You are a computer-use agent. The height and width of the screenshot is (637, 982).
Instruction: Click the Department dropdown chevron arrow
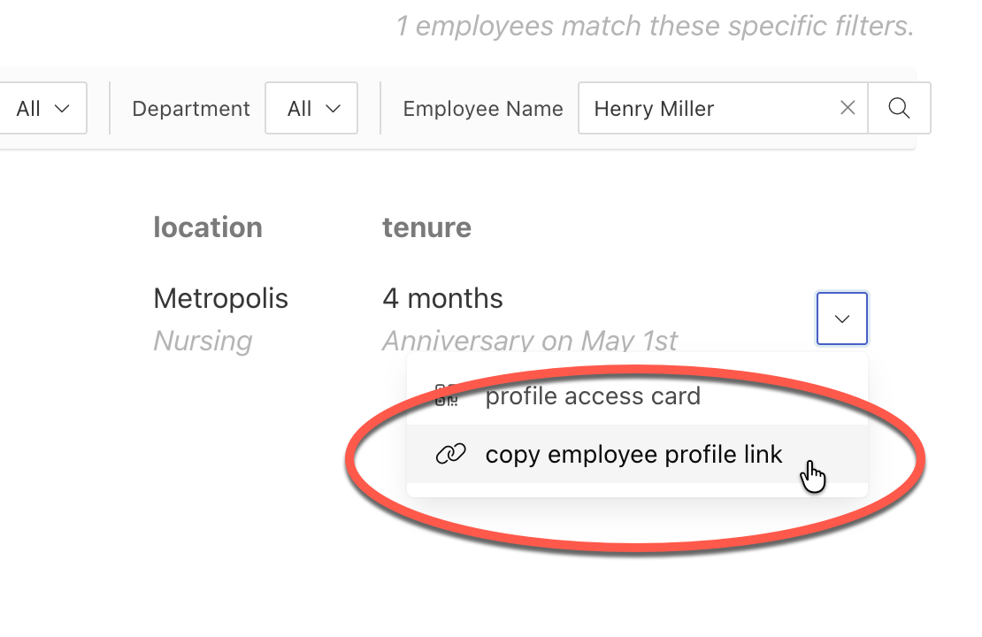[x=334, y=109]
